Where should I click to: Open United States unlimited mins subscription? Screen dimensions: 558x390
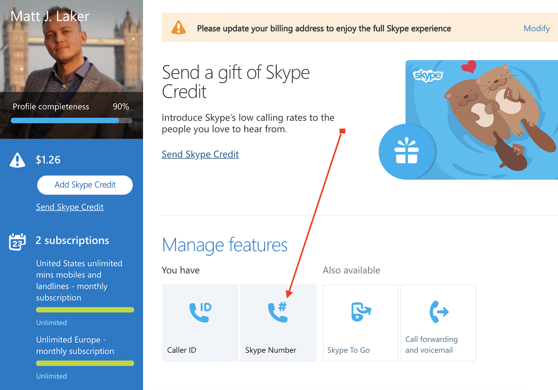[x=79, y=280]
